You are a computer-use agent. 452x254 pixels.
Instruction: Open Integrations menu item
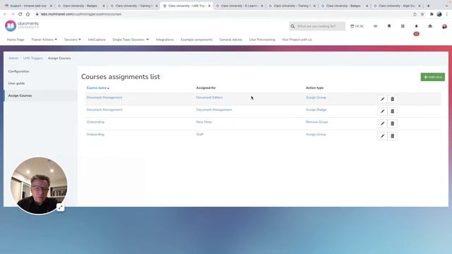165,40
